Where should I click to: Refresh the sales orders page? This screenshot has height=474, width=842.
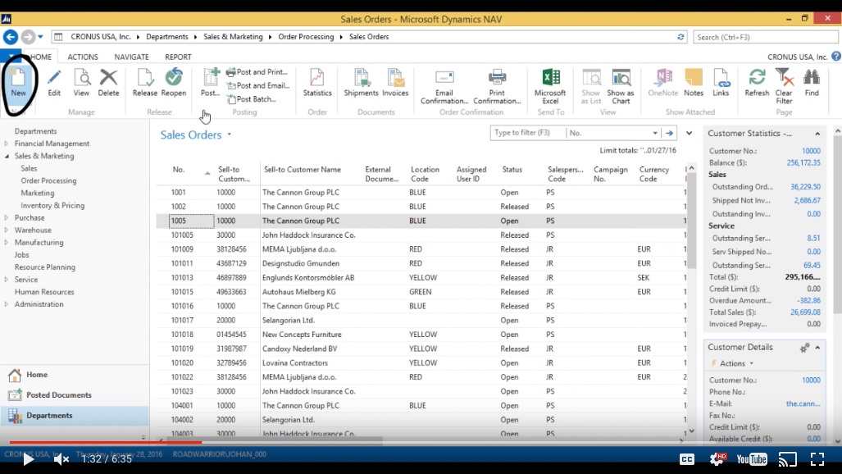coord(758,82)
